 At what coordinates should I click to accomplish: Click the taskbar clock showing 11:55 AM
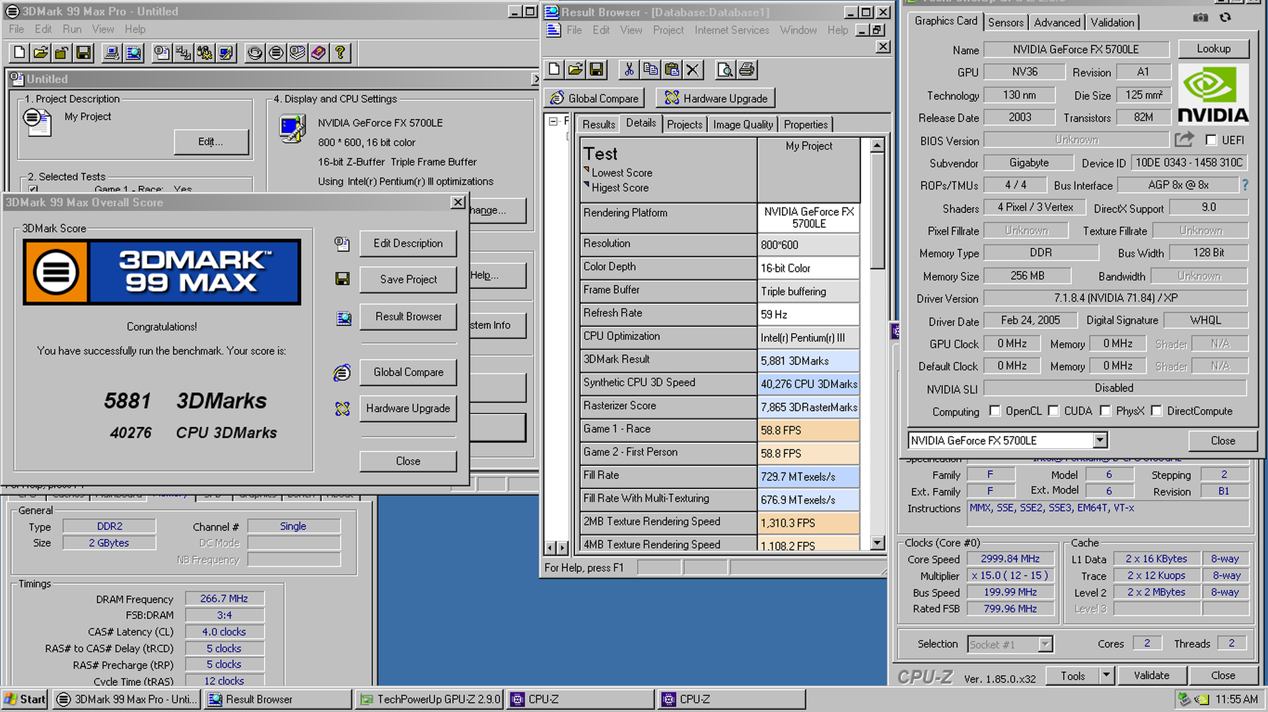click(1236, 699)
